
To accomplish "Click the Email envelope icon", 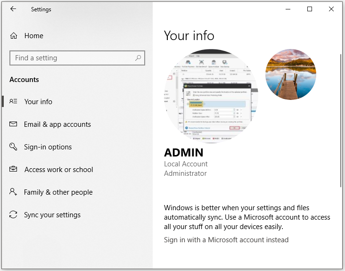I will (x=13, y=124).
